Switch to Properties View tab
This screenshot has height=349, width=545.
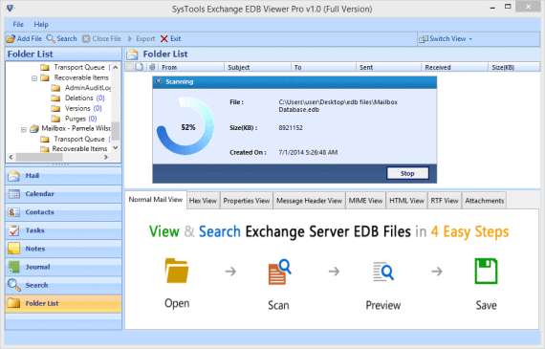(247, 201)
